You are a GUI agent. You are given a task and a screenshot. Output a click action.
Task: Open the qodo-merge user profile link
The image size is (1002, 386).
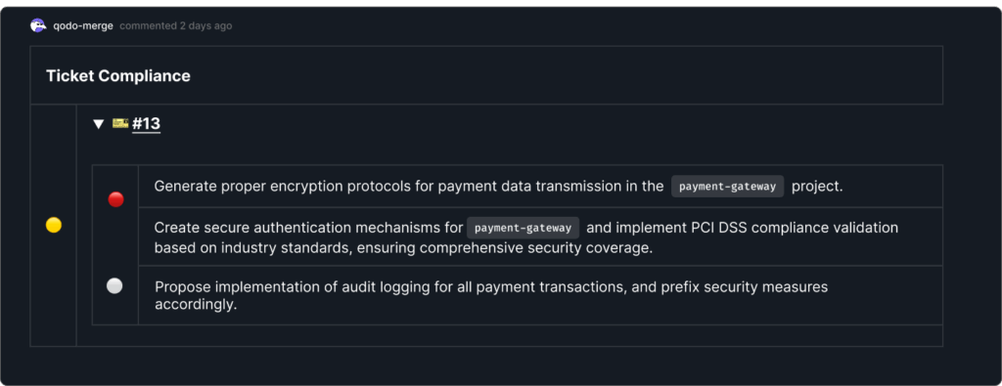[x=83, y=26]
